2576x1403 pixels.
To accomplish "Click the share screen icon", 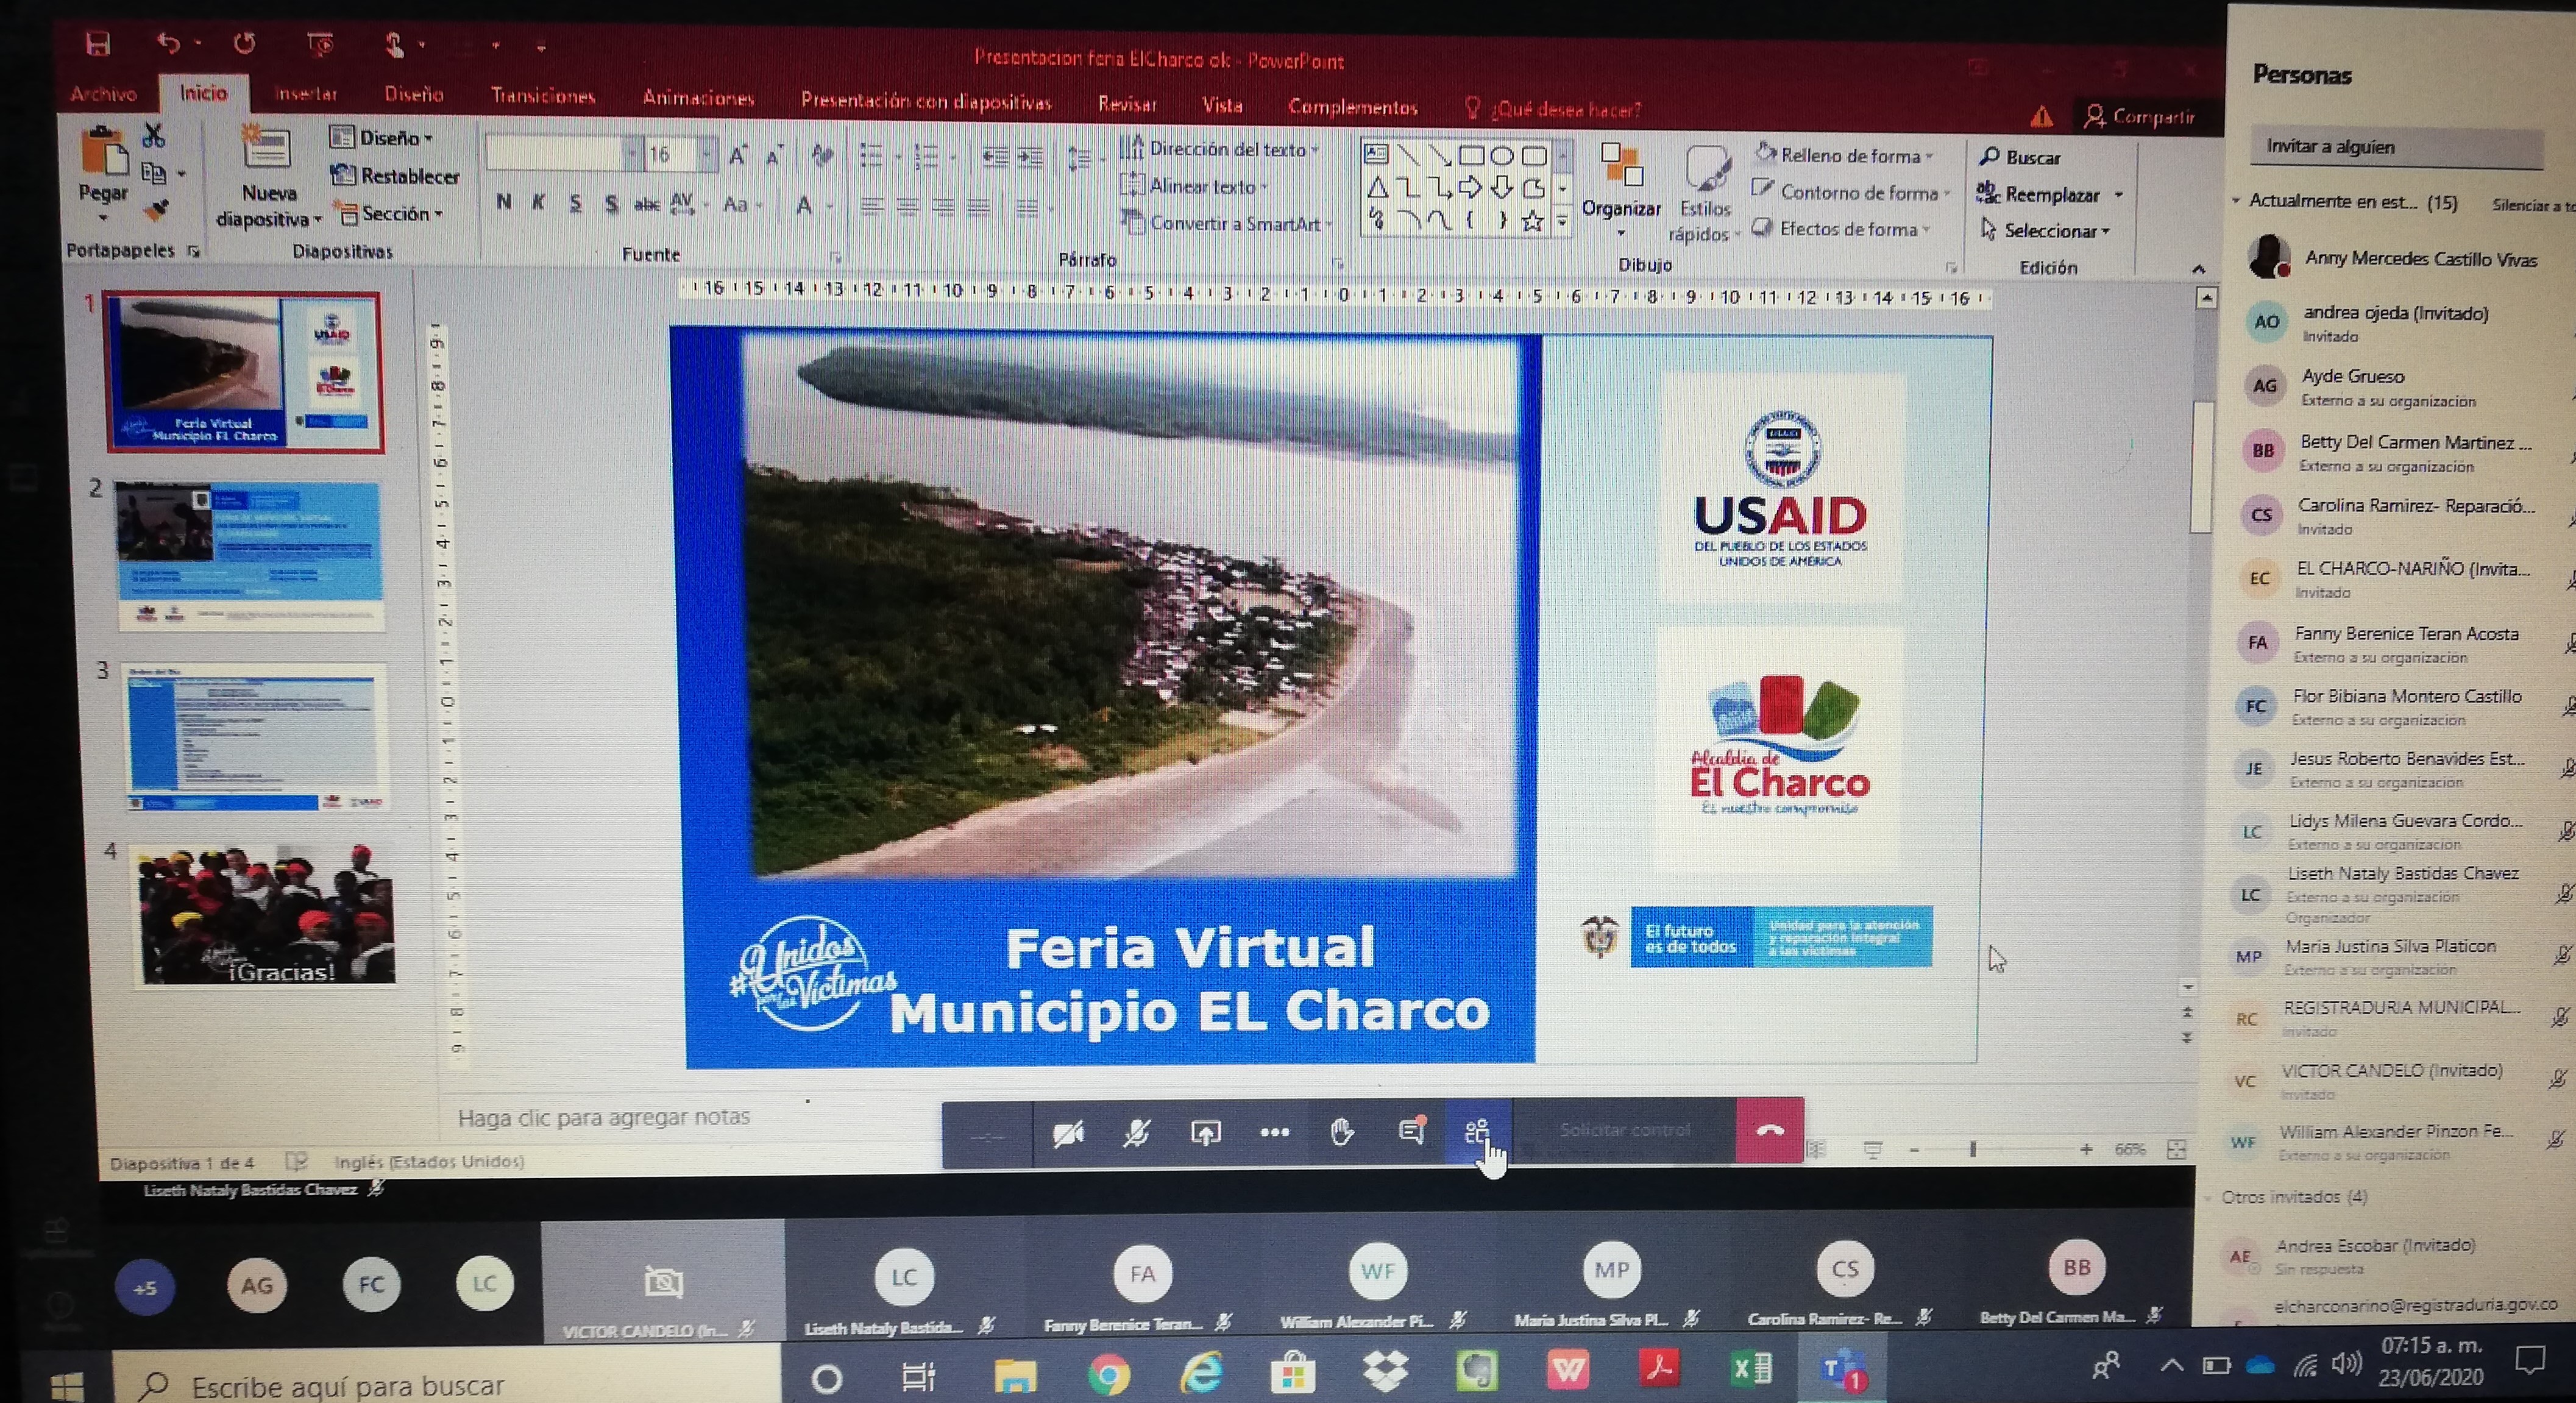I will [1206, 1133].
